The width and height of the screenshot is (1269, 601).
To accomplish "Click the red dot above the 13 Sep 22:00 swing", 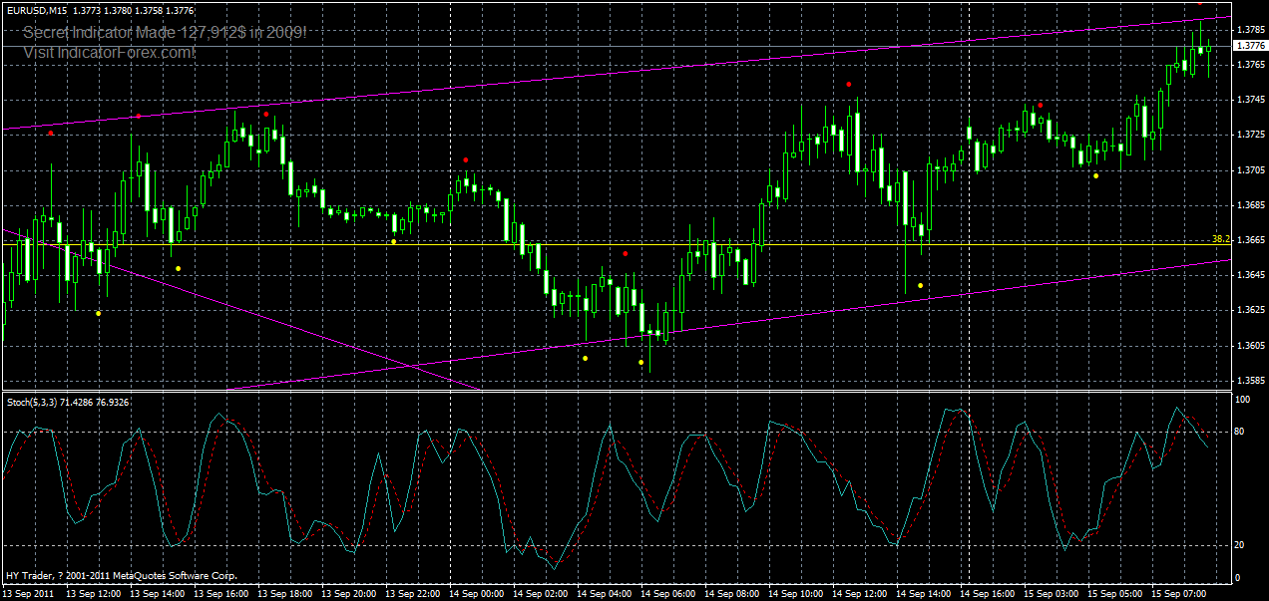I will [x=464, y=159].
